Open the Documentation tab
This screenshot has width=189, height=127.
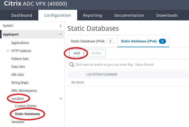[x=129, y=15]
